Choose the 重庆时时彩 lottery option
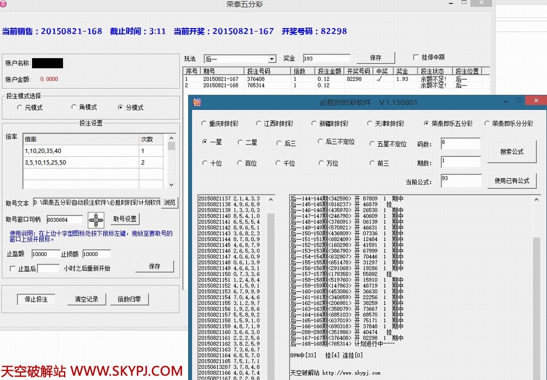Viewport: 547px width, 380px height. pos(204,124)
